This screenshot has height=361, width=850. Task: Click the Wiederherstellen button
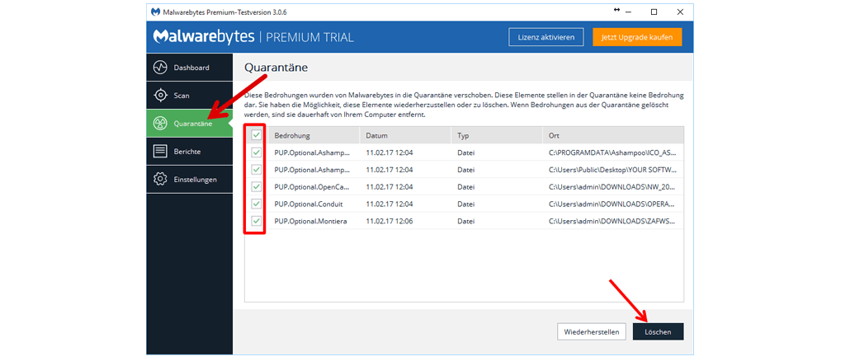tap(592, 332)
